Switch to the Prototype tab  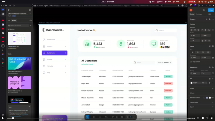click(199, 14)
